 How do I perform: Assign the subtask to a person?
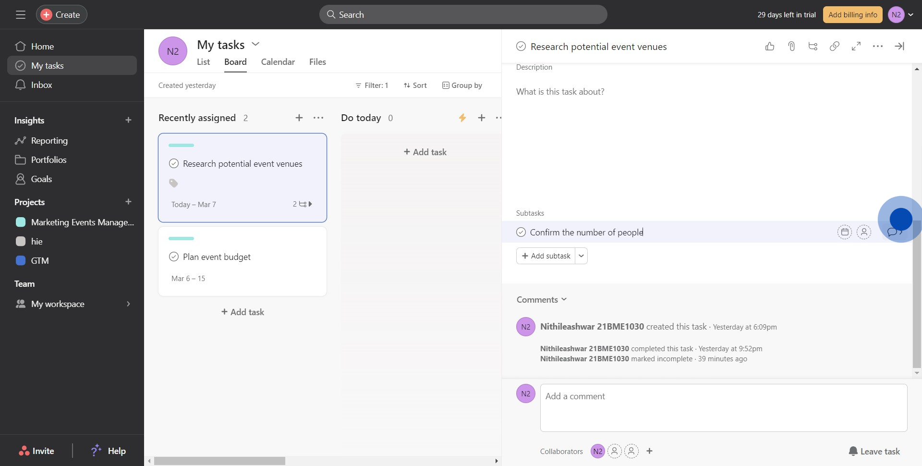864,232
